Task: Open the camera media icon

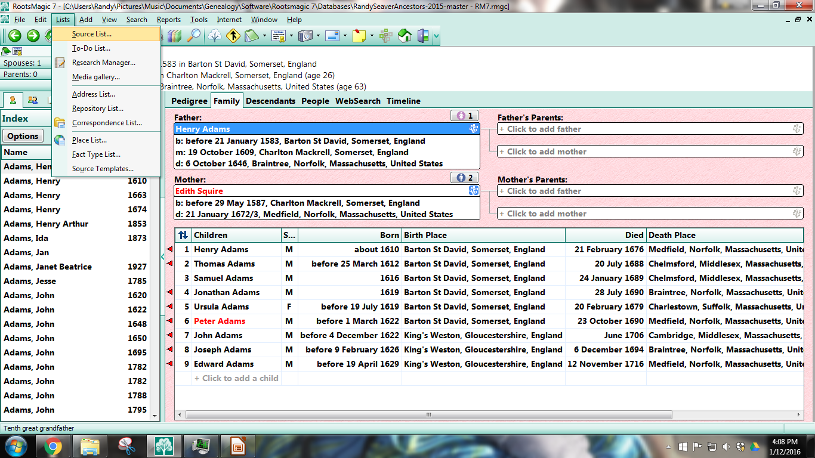Action: click(x=305, y=36)
